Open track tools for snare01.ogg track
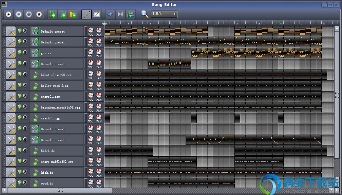 pos(11,96)
